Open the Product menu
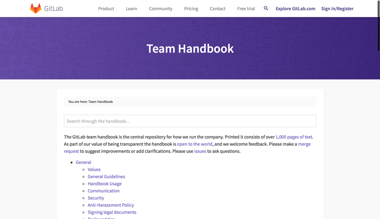 pos(106,9)
